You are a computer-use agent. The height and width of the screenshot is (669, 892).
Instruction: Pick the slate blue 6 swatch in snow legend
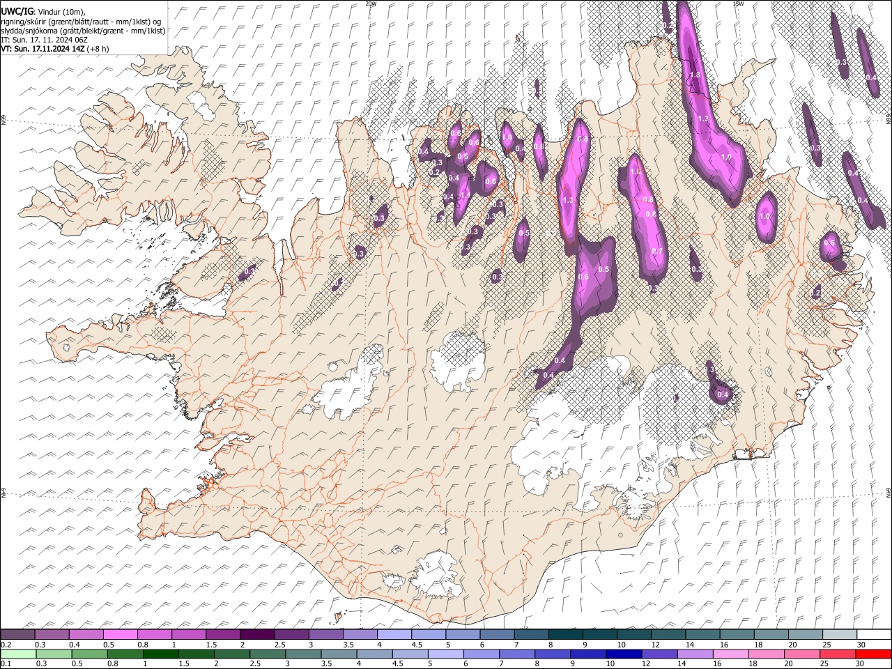(x=498, y=635)
